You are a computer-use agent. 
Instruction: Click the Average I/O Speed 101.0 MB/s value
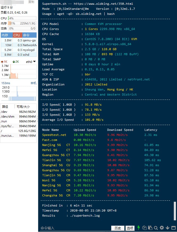pos(94,120)
